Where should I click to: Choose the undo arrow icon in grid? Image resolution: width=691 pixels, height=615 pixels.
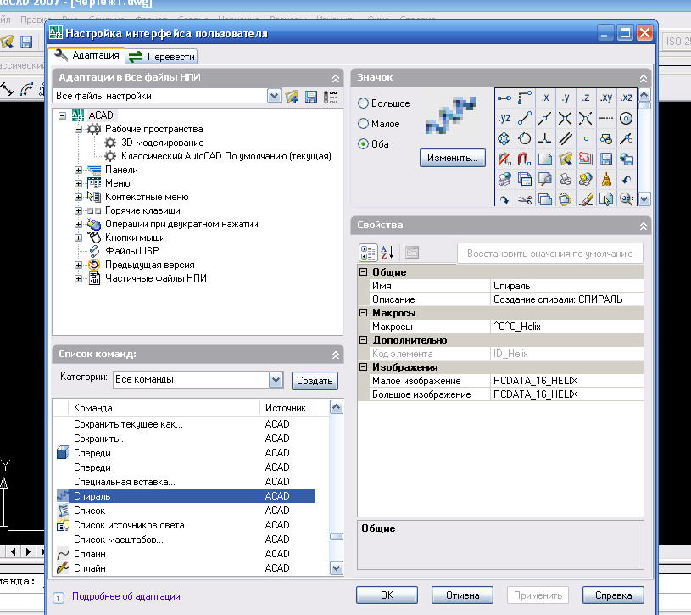[627, 179]
